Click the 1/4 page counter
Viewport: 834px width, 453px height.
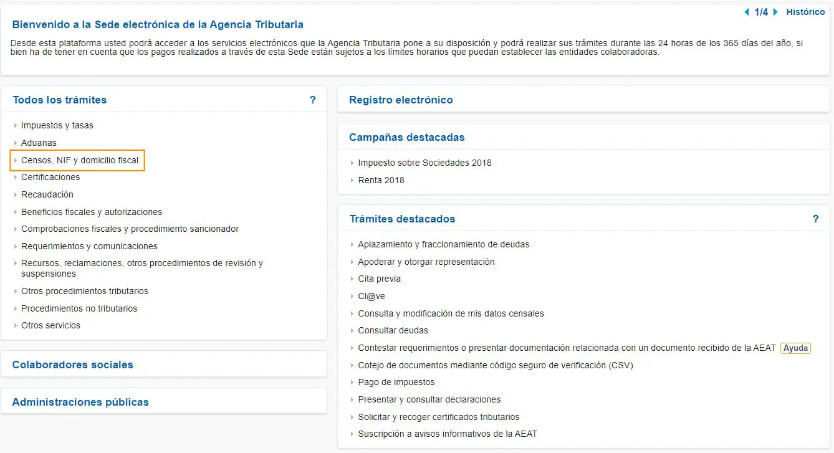[x=762, y=12]
